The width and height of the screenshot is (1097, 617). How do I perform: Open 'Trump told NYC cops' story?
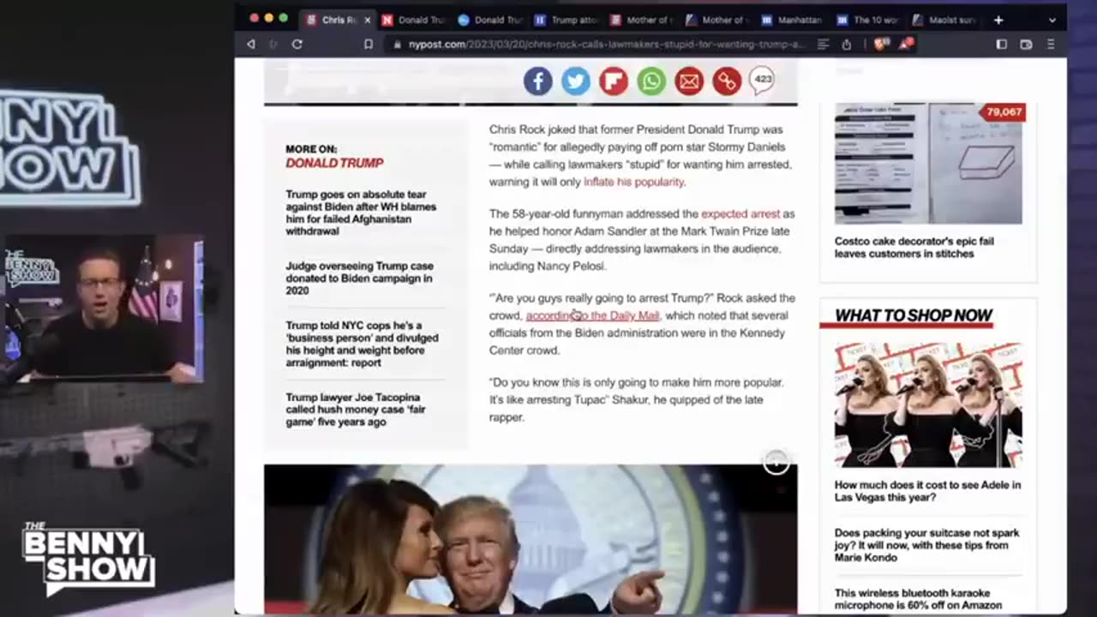tap(362, 344)
